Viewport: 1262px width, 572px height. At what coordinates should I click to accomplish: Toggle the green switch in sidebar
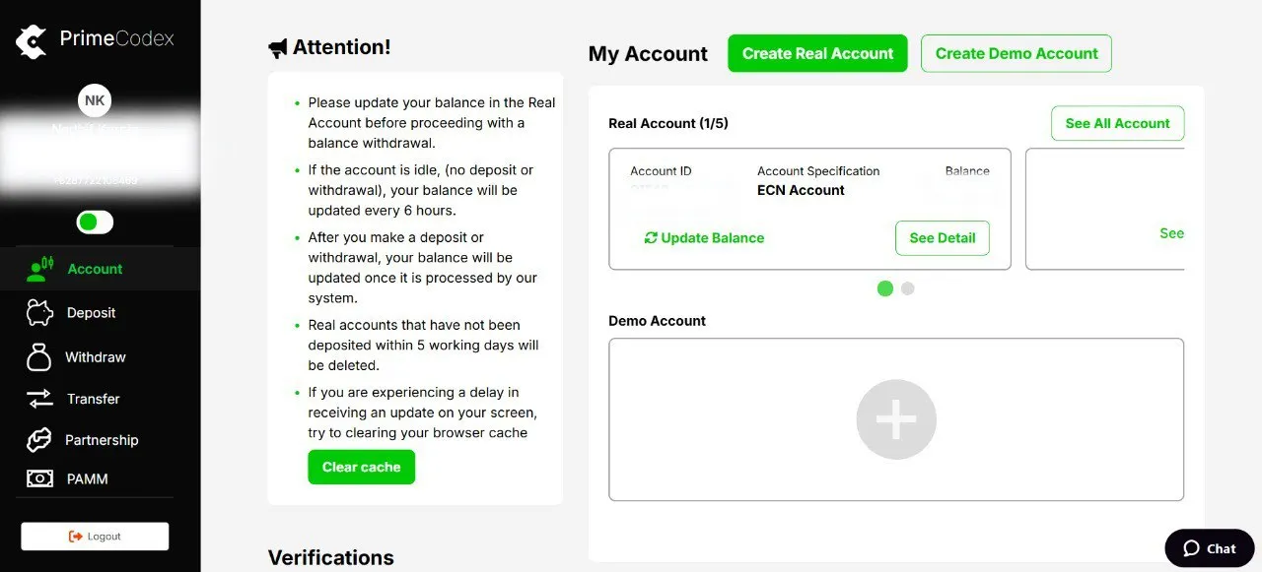click(95, 222)
